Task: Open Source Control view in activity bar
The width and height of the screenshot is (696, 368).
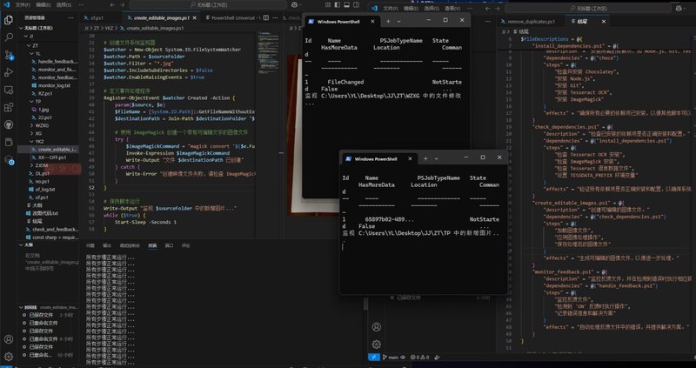Action: (9, 56)
